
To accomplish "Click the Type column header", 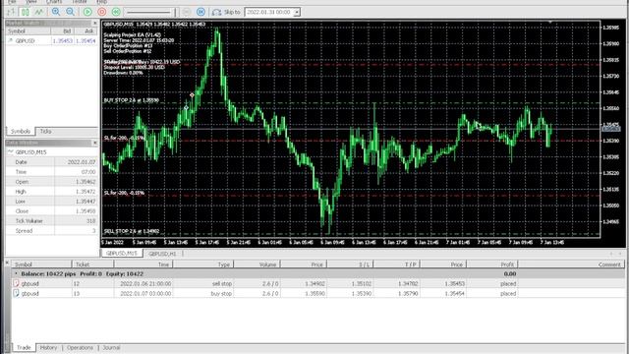I will coord(203,265).
